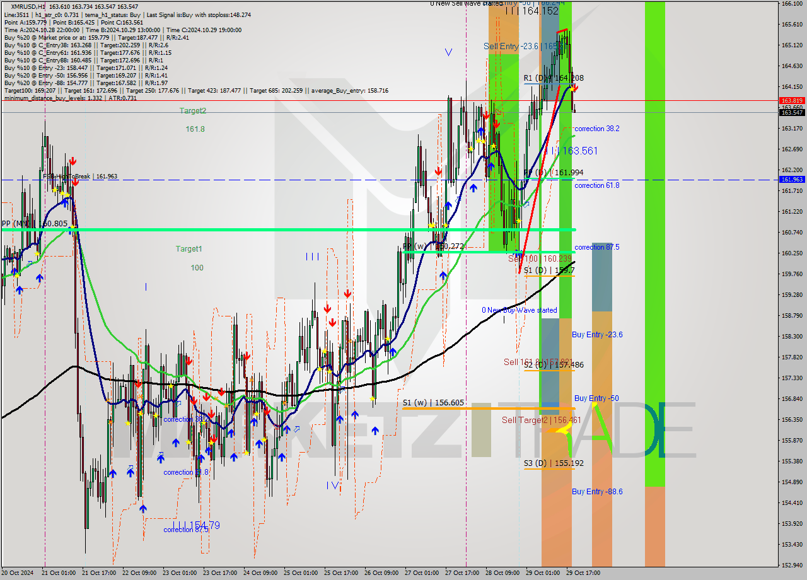Click the 161.963 price tag on the axis
The height and width of the screenshot is (580, 807).
pos(792,180)
